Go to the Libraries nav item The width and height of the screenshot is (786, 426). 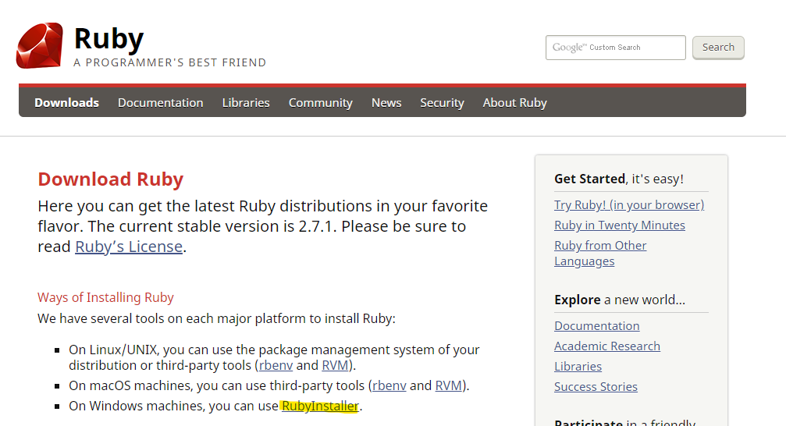click(246, 103)
